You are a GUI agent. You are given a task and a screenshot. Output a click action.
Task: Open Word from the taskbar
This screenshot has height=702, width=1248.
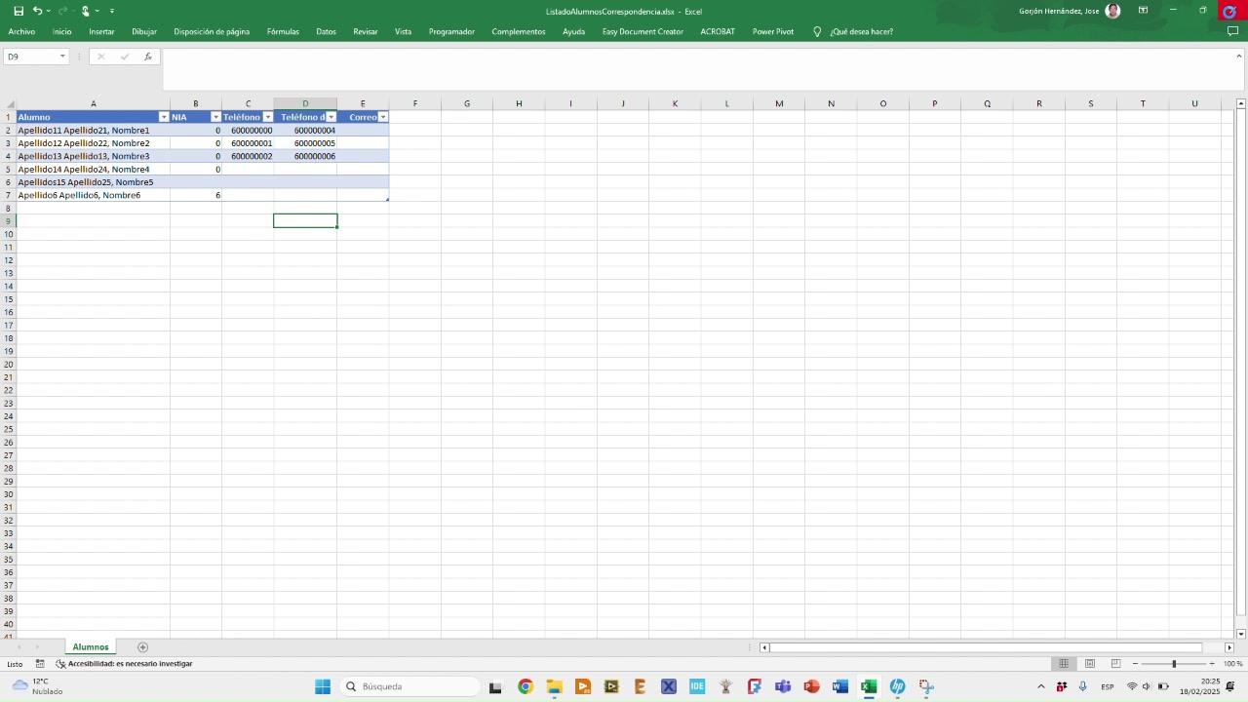tap(840, 686)
